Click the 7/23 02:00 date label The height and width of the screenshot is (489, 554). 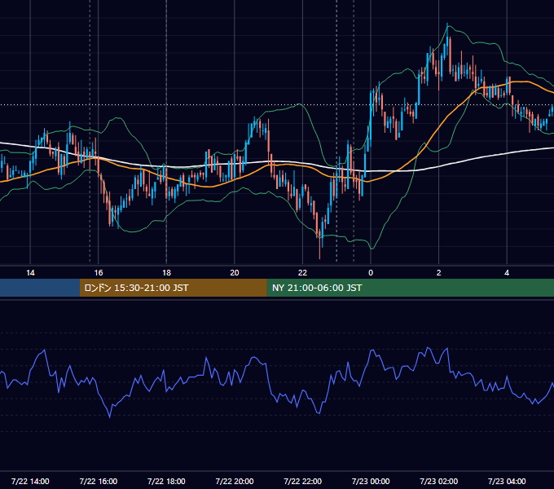pos(438,481)
